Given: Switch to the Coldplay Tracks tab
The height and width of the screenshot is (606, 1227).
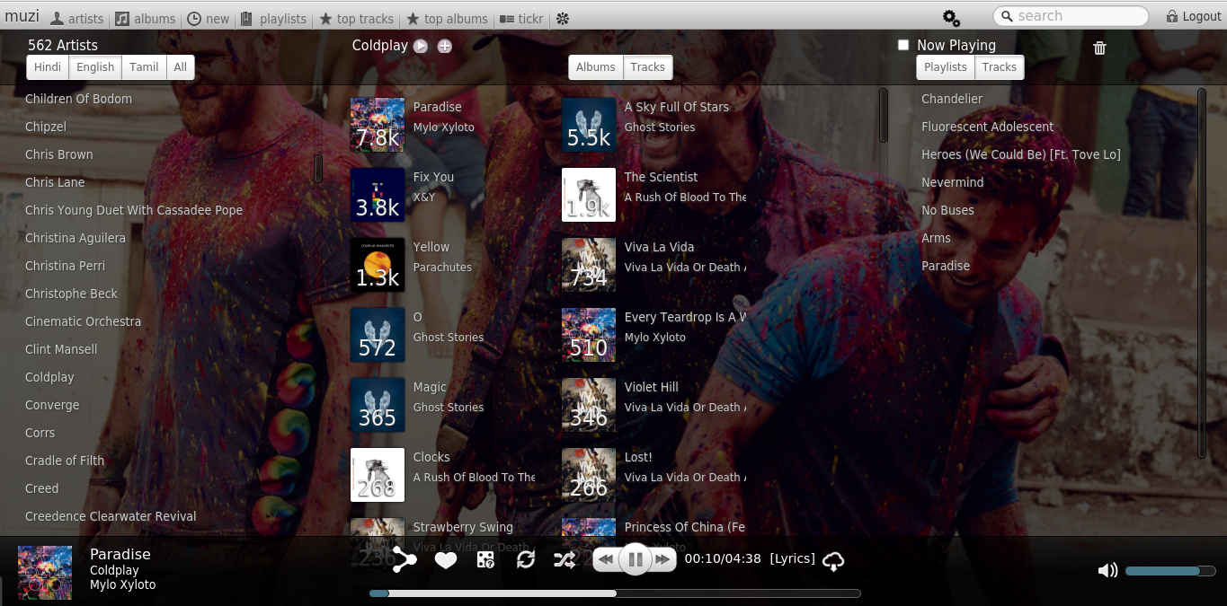Looking at the screenshot, I should point(648,67).
